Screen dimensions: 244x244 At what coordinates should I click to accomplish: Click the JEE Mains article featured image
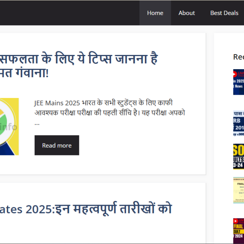(x=9, y=126)
